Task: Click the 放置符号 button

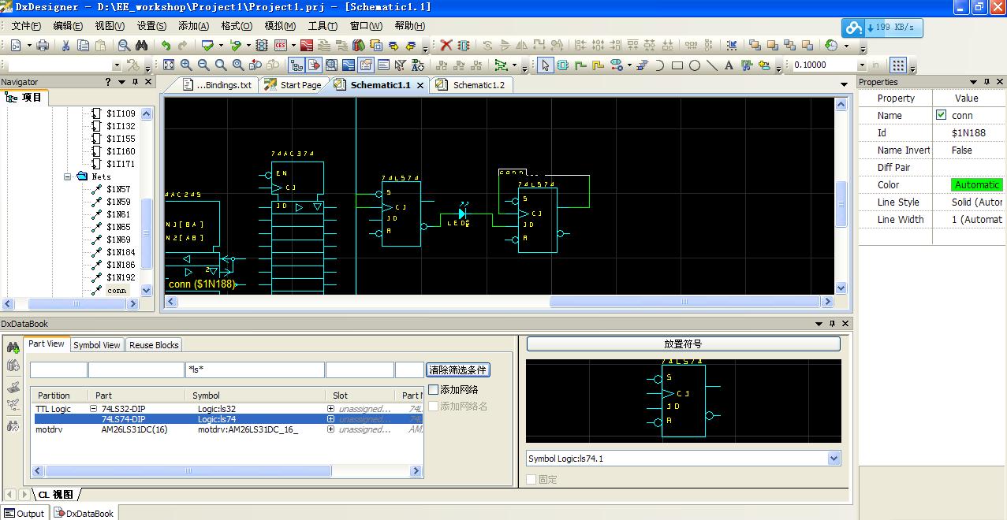Action: (683, 344)
